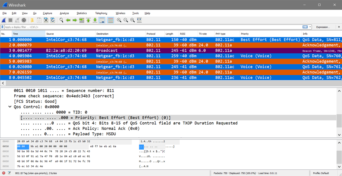Go to the next packet (right arrow)
Screen dimensions: 342x176
coord(75,20)
